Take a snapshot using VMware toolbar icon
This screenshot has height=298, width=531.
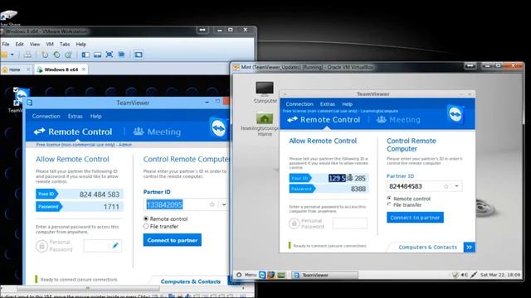pos(44,55)
